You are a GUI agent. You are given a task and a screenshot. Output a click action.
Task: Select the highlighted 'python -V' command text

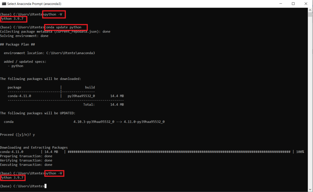[54, 14]
